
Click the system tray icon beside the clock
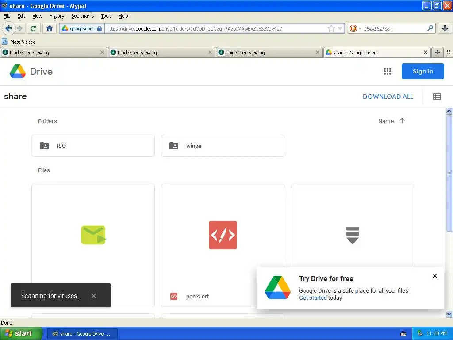[x=420, y=334]
